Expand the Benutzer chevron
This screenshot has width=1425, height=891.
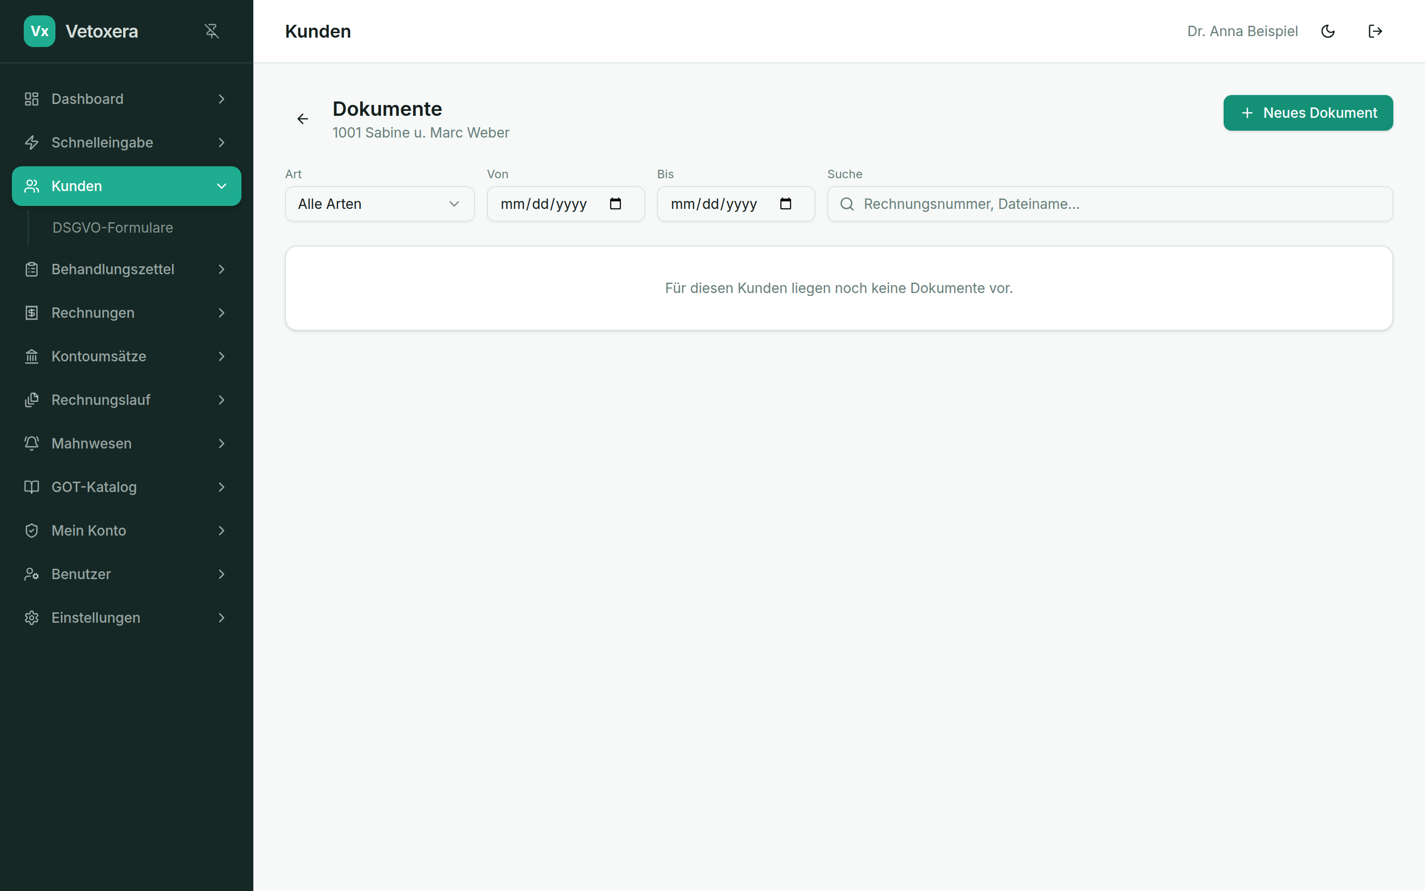[x=221, y=575]
